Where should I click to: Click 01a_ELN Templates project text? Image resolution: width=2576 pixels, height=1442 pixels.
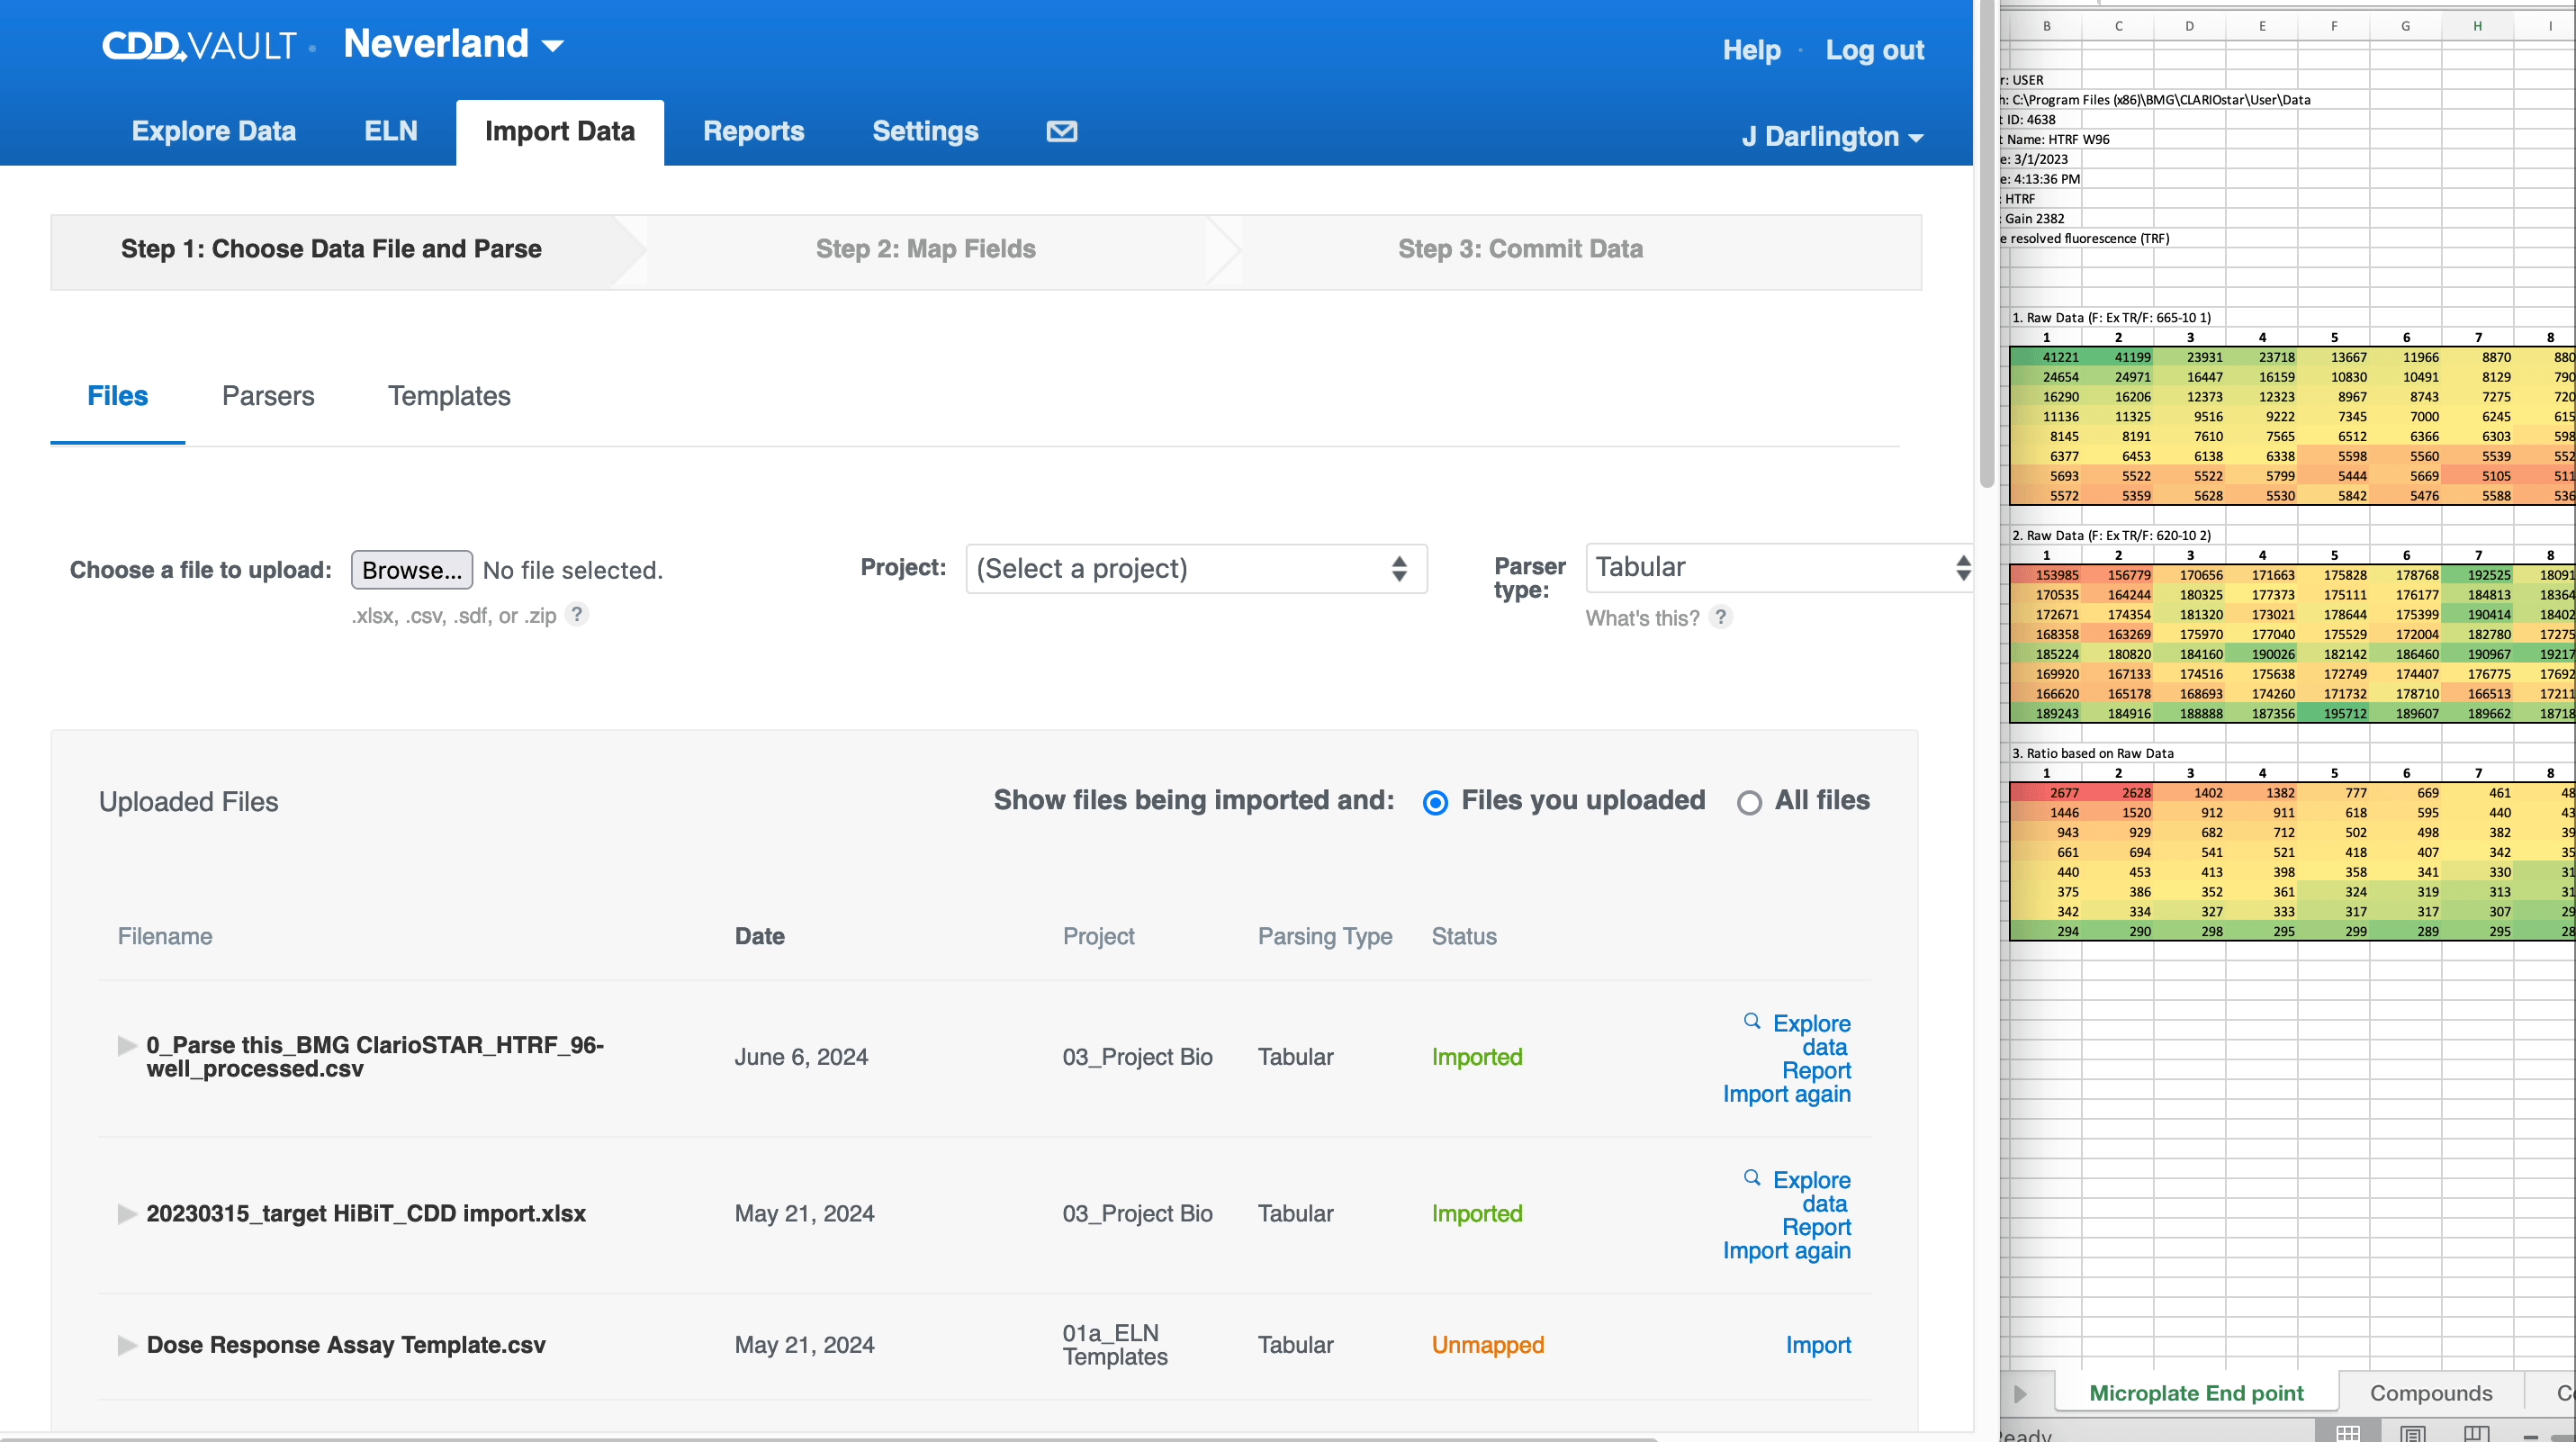coord(1114,1345)
